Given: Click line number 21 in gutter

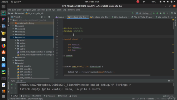Looking at the screenshot, I should [x=57, y=67].
